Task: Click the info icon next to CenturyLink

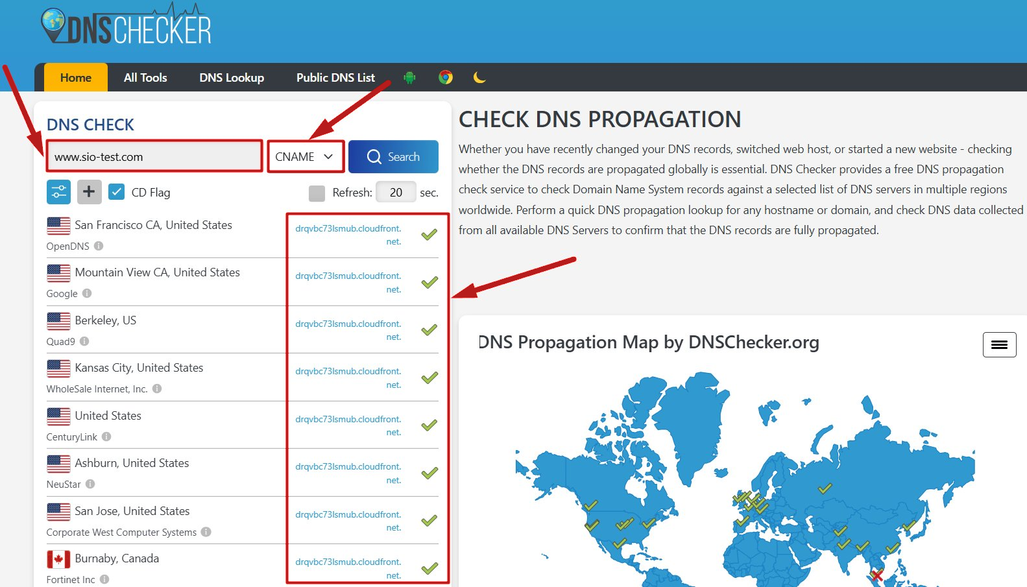Action: pyautogui.click(x=106, y=437)
